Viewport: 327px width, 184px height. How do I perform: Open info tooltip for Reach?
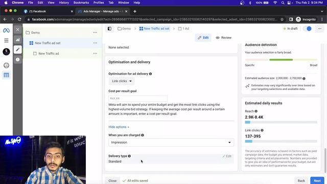click(256, 111)
